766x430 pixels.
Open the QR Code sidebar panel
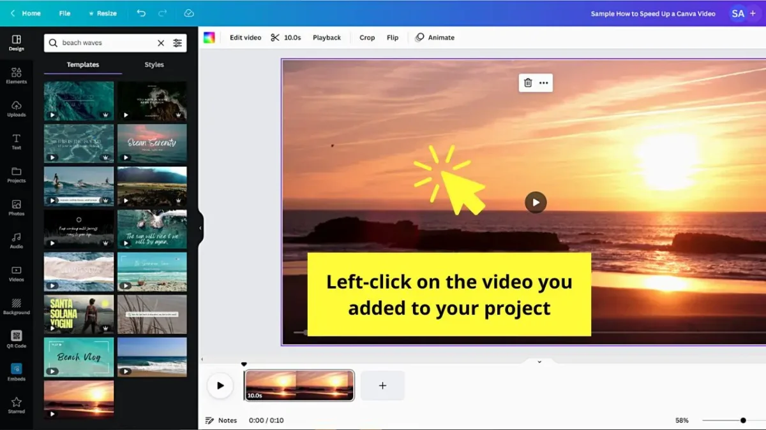pos(17,340)
